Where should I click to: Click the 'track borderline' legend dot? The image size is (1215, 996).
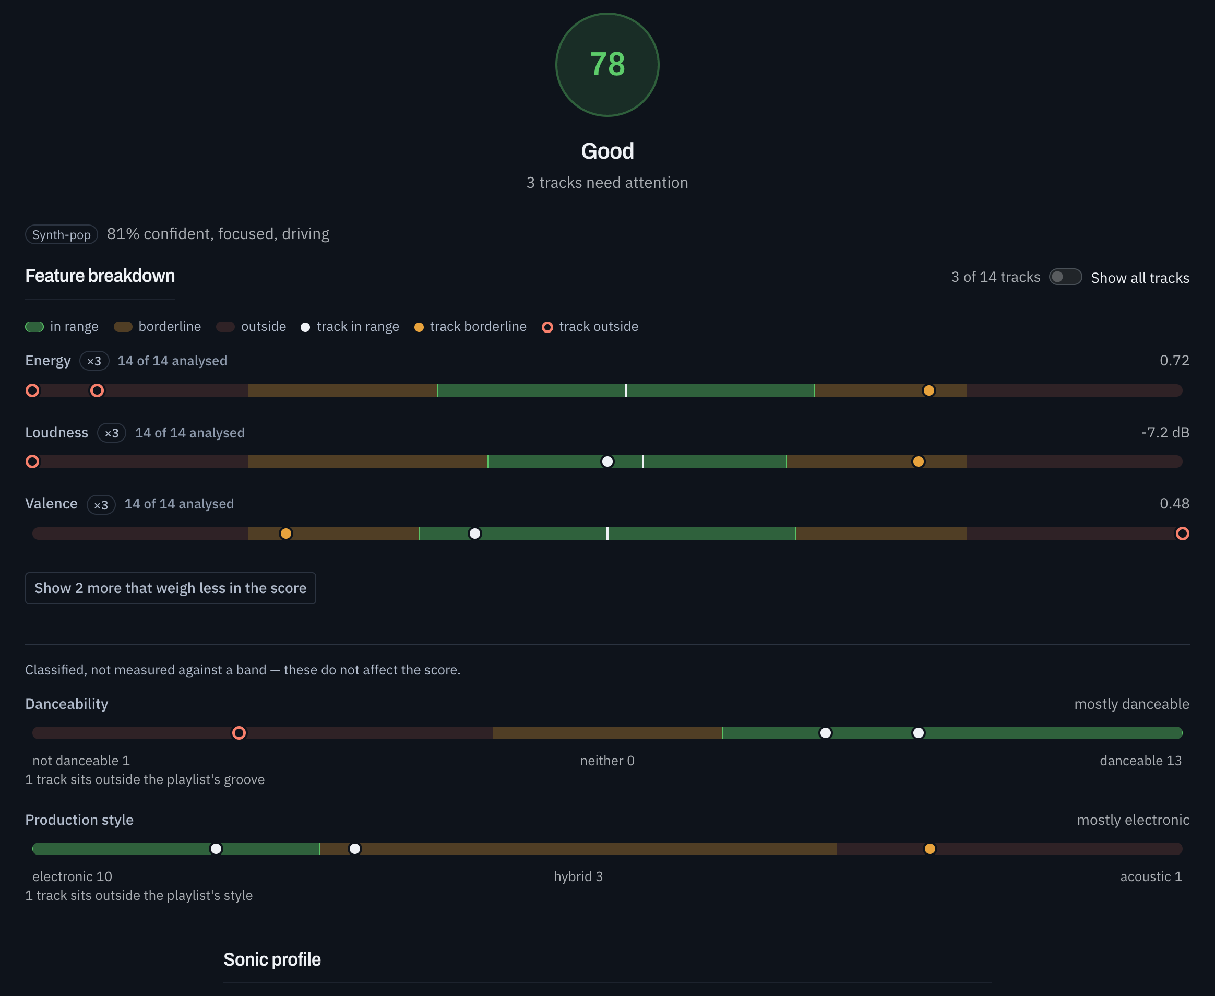(x=419, y=327)
